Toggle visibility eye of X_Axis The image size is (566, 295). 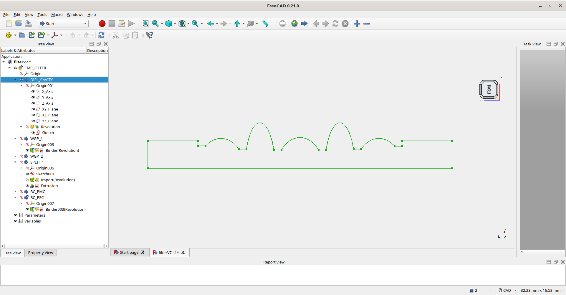point(33,91)
